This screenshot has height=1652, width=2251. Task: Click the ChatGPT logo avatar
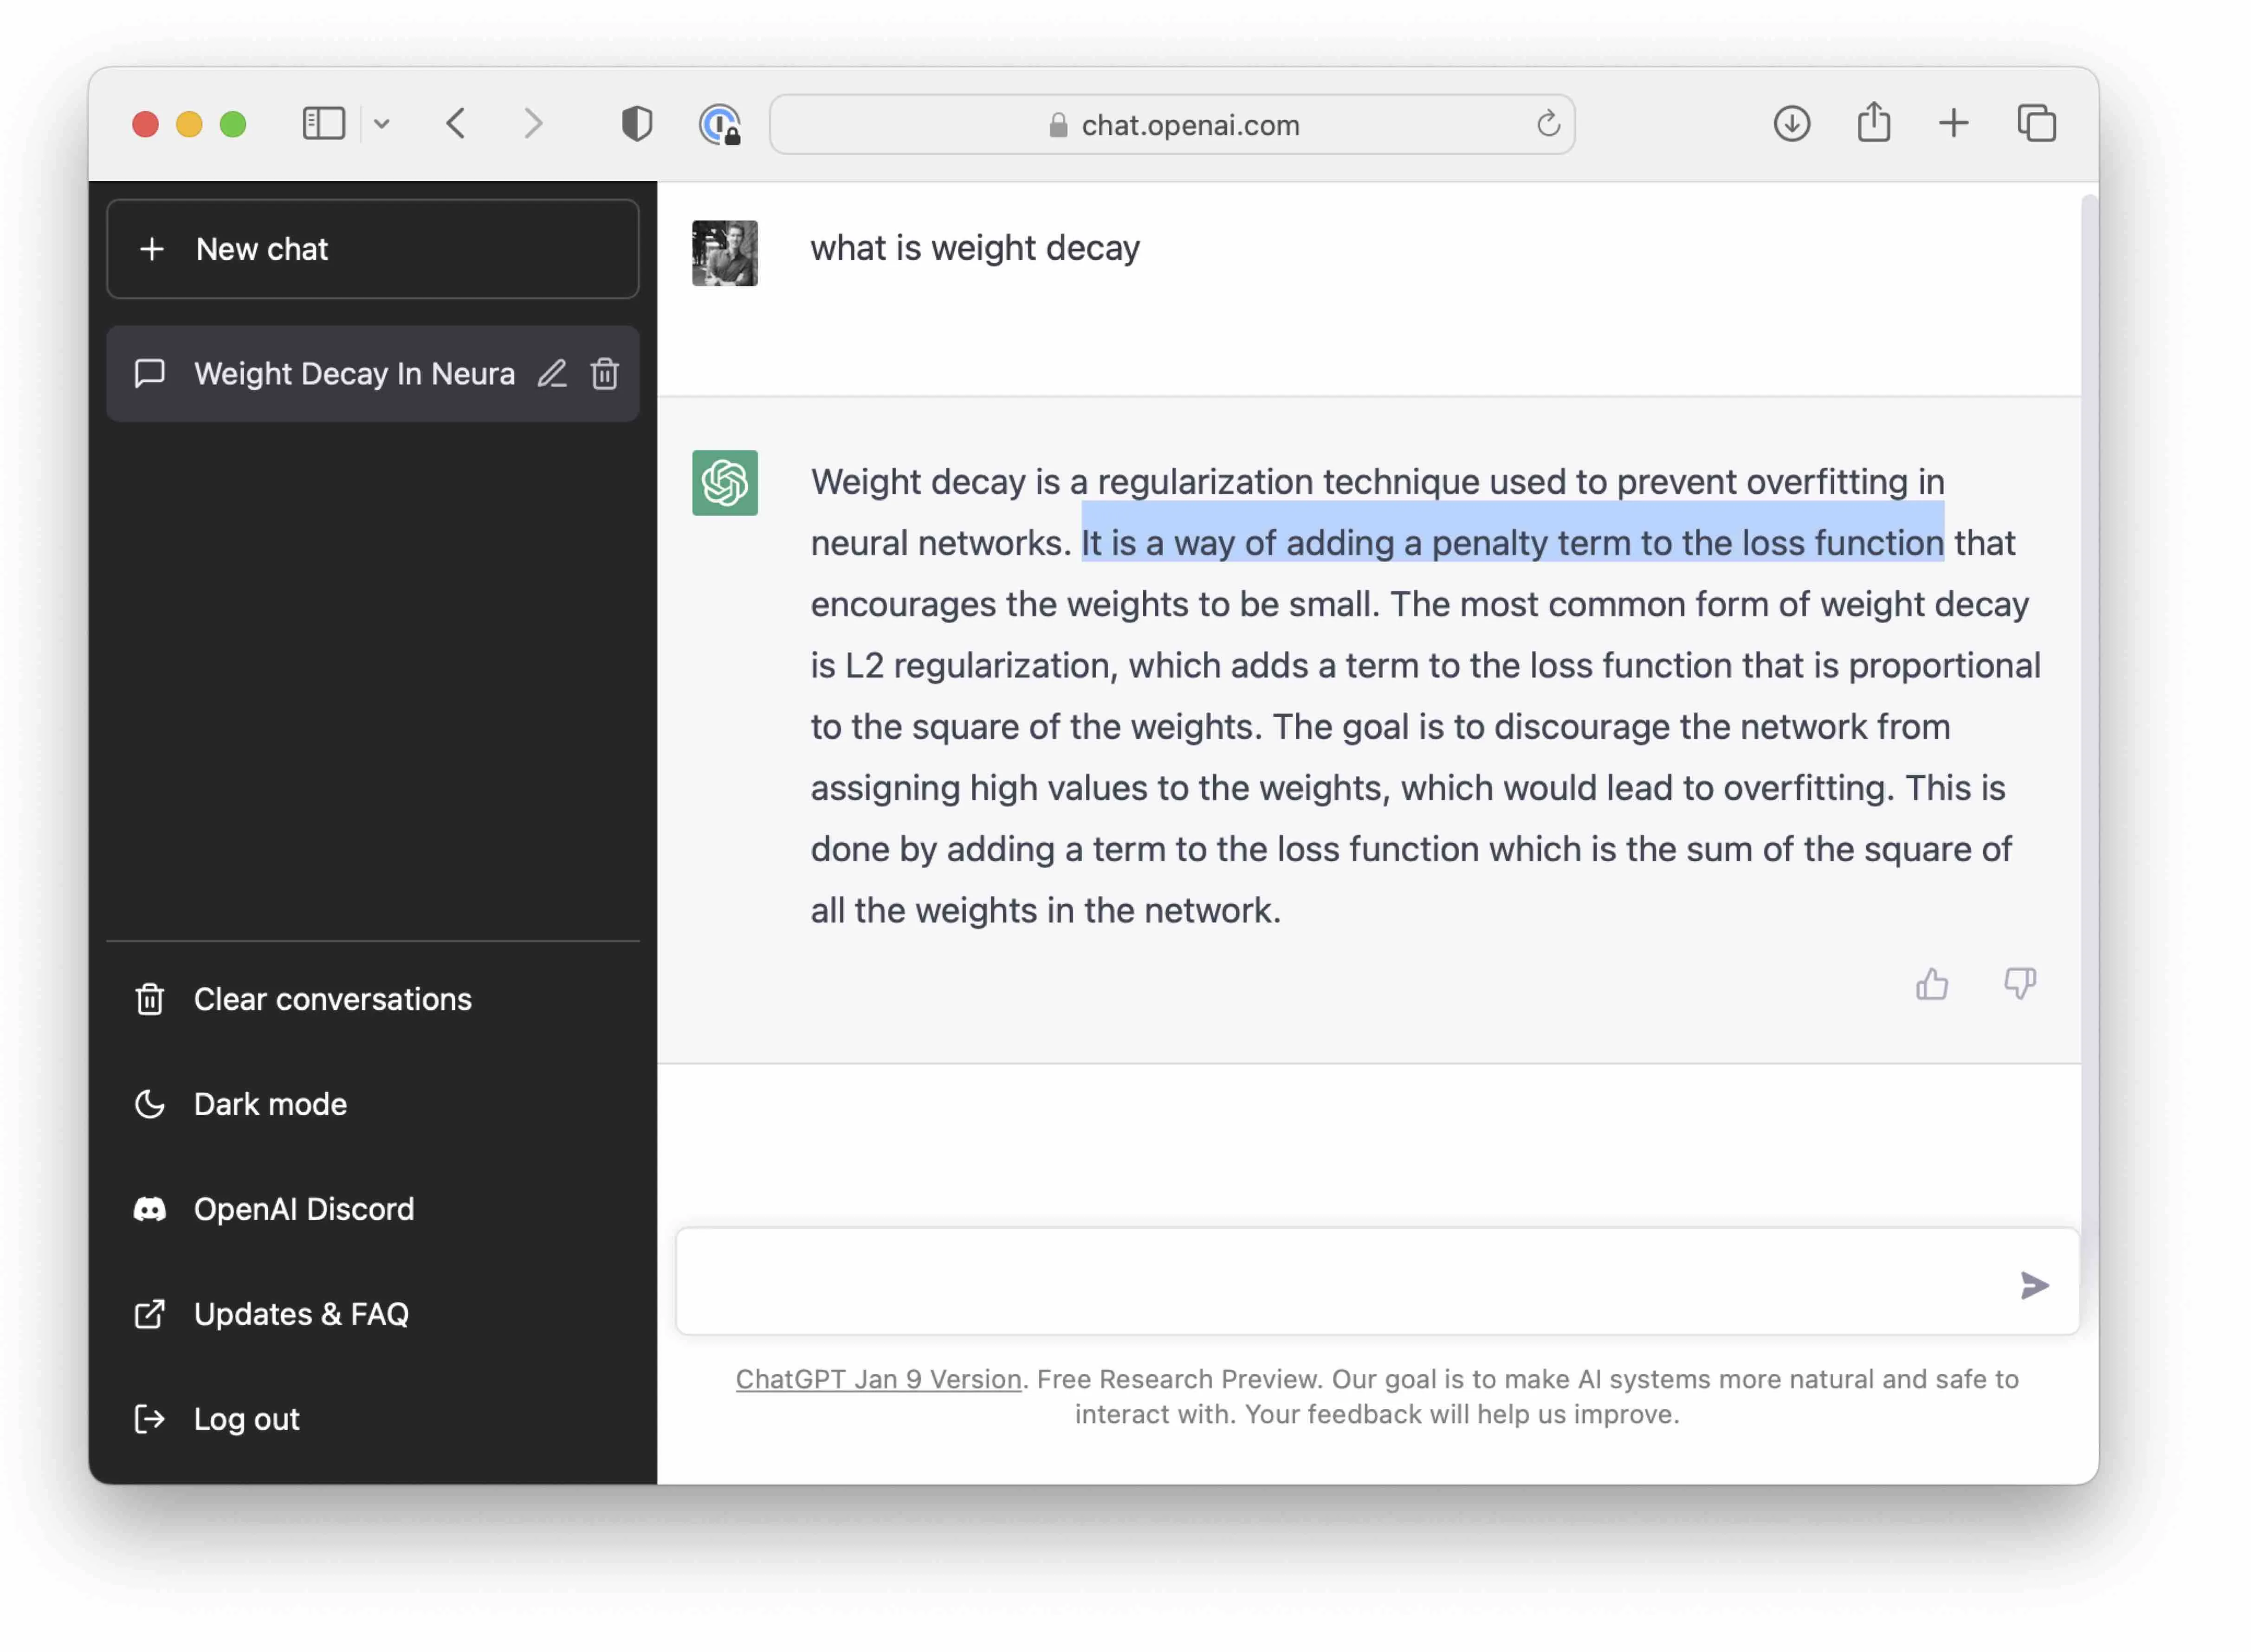(x=724, y=482)
